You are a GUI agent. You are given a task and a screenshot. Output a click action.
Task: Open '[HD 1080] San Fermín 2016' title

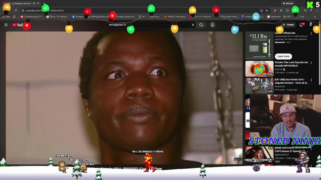pos(291,81)
